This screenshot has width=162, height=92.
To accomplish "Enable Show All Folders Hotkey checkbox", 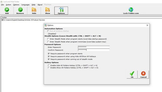I will tap(49, 68).
